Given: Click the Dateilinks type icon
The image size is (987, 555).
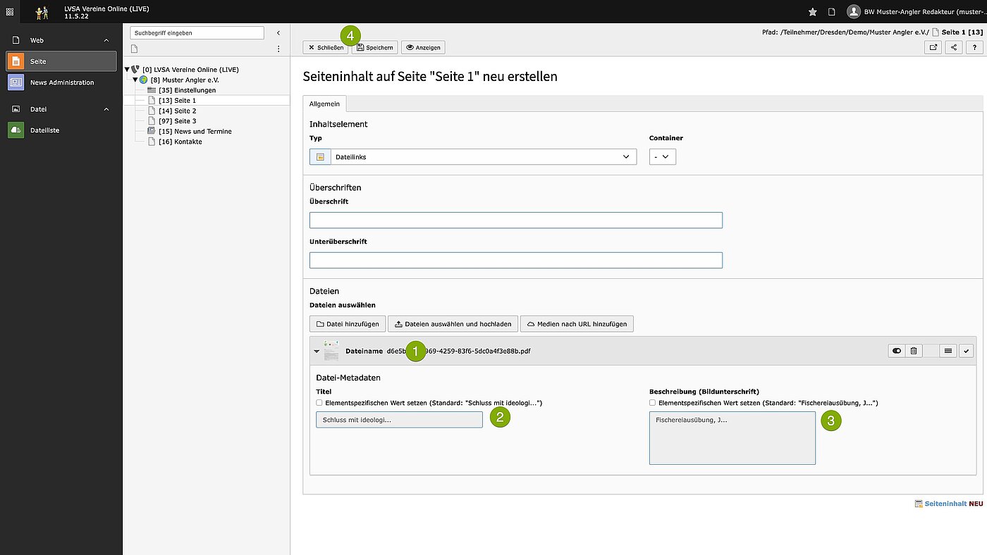Looking at the screenshot, I should pos(320,157).
